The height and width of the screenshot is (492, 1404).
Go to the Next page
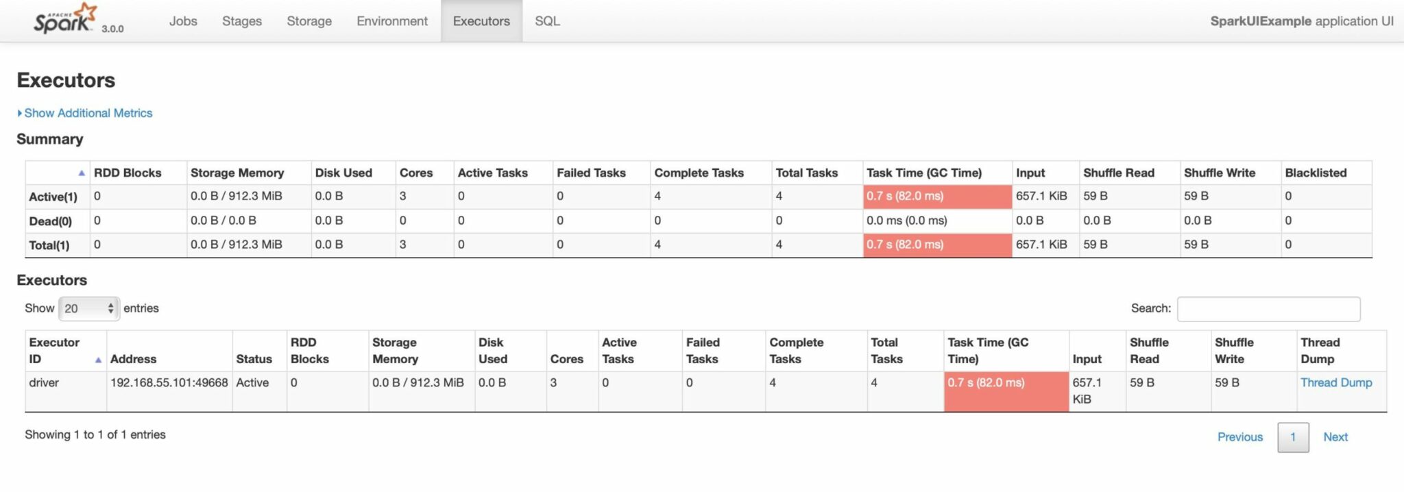1335,437
